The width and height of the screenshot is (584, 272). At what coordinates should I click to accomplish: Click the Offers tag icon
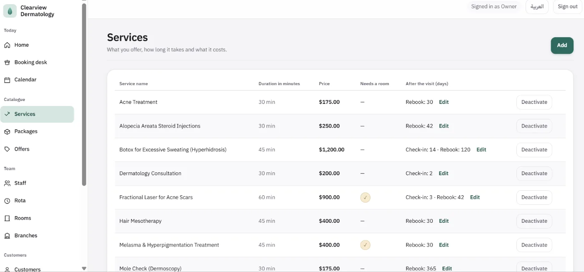tap(7, 149)
